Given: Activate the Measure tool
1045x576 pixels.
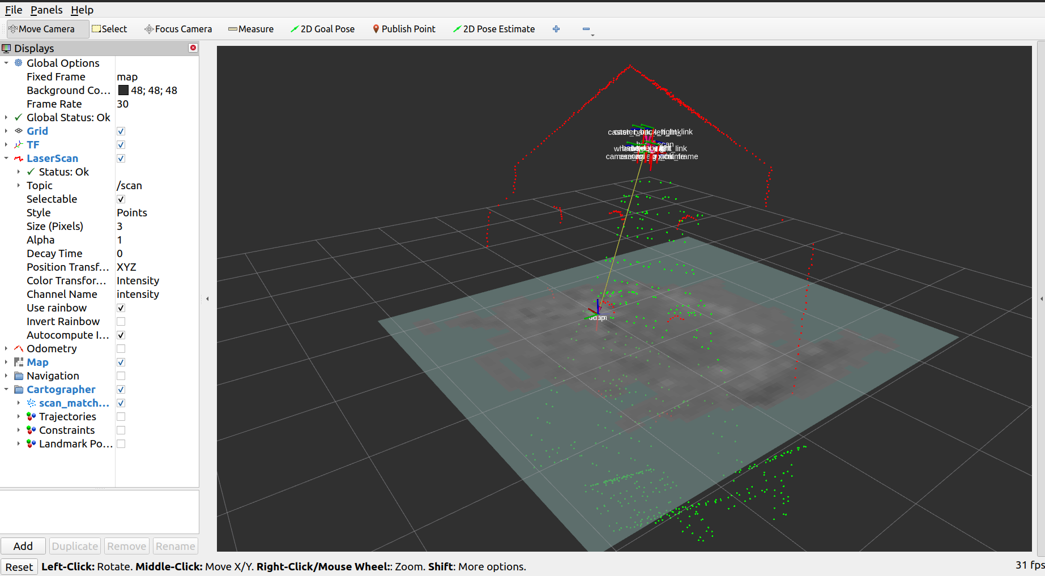Looking at the screenshot, I should (x=250, y=28).
